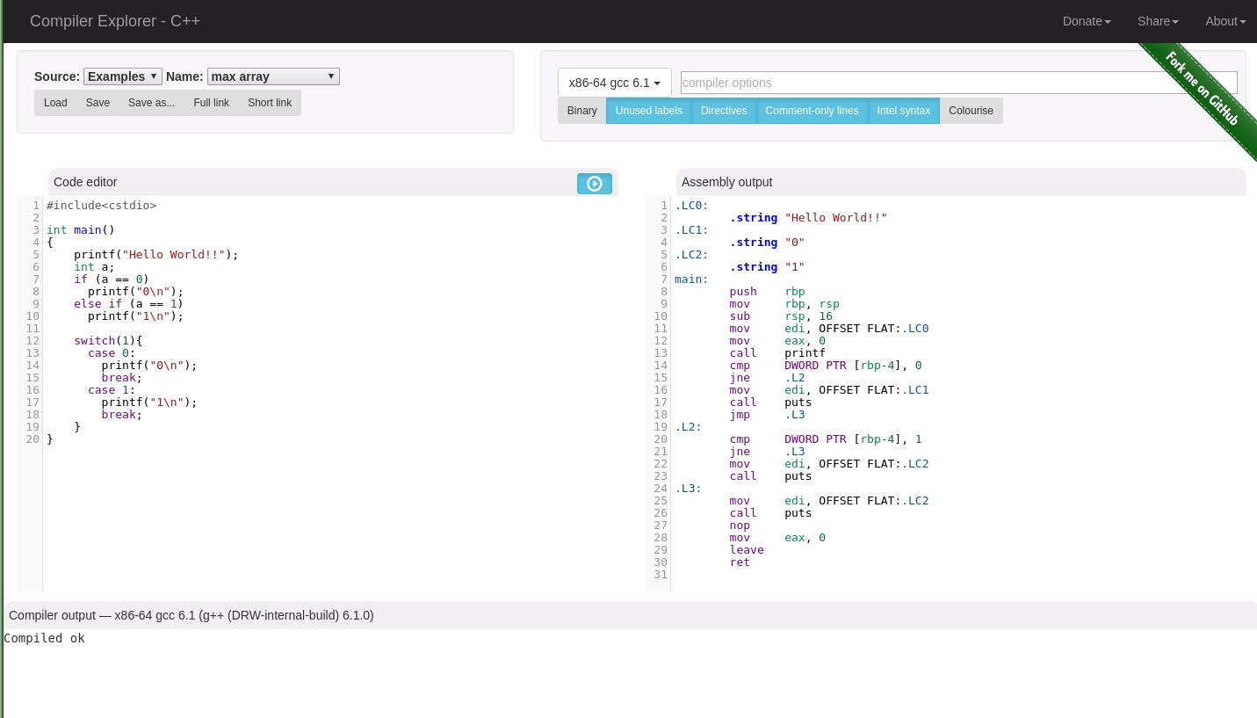Click Save as... for the source

tap(151, 103)
